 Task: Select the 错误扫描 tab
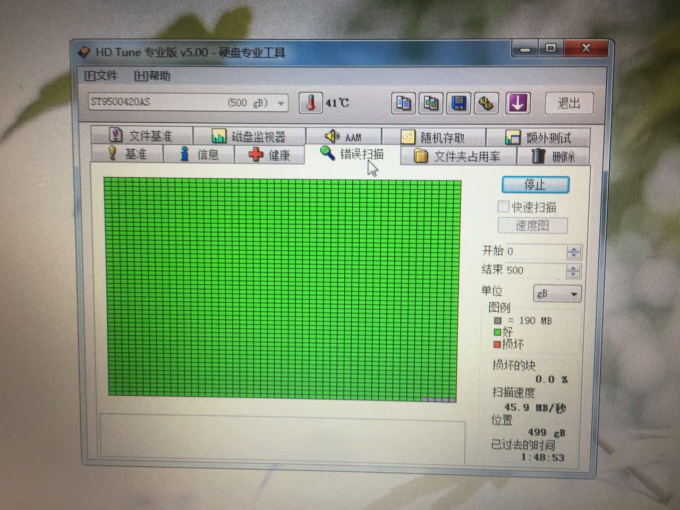point(352,154)
